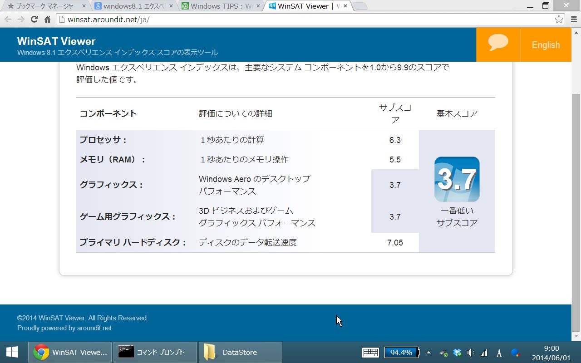The image size is (581, 363).
Task: Click the 3.7 base score badge
Action: click(457, 179)
